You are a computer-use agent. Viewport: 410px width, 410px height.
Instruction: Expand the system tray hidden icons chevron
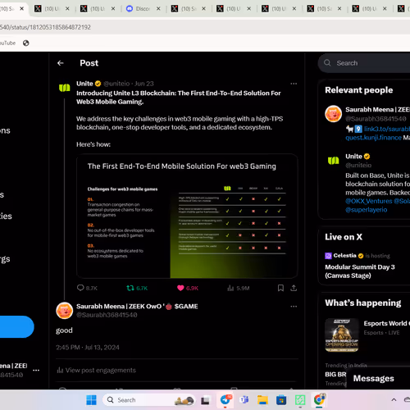pyautogui.click(x=394, y=400)
